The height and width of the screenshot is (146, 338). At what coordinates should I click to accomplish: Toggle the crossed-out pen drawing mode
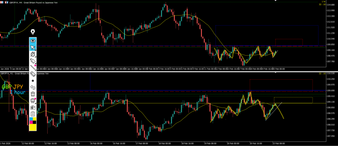33,54
